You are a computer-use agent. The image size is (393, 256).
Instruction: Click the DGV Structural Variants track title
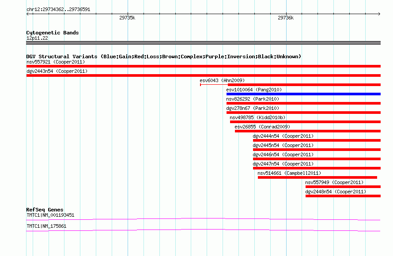(x=163, y=56)
